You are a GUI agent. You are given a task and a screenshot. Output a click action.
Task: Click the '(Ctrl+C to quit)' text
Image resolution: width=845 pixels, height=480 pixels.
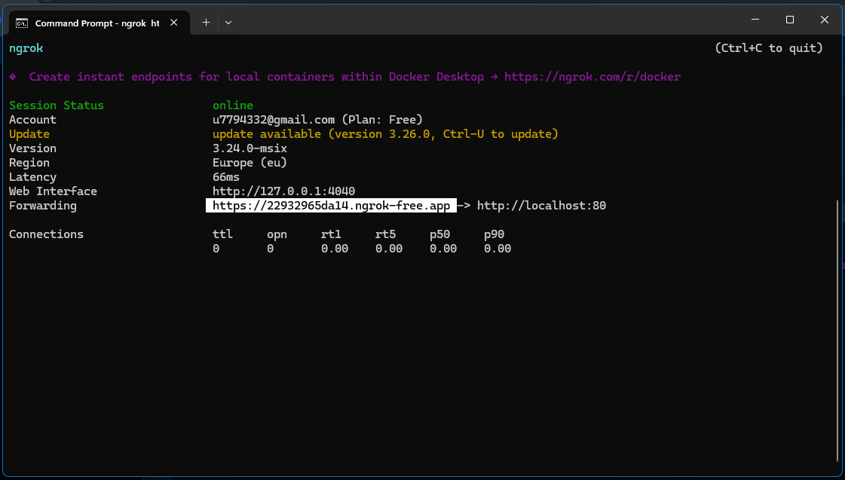coord(768,48)
